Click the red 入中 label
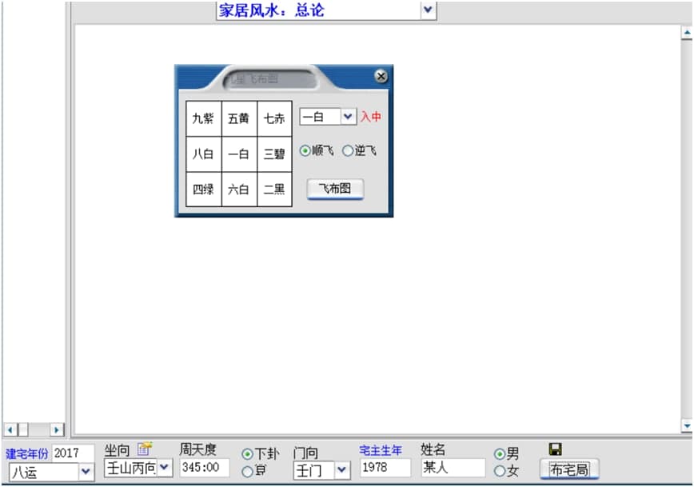694x487 pixels. point(371,117)
